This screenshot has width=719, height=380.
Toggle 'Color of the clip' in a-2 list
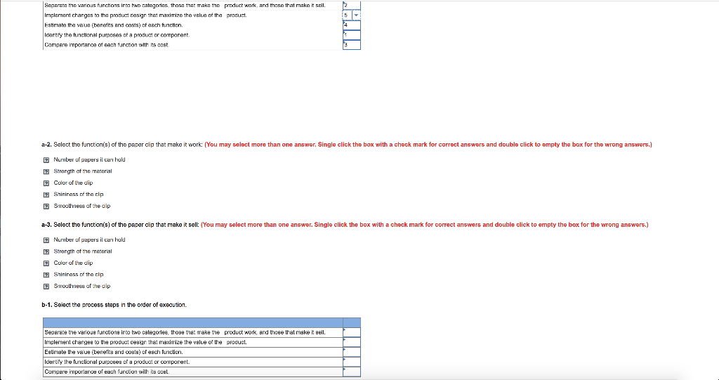tap(46, 183)
